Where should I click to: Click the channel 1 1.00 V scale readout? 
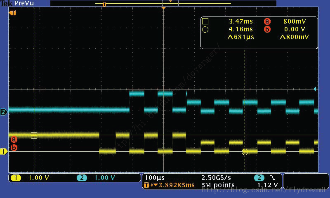(x=38, y=178)
